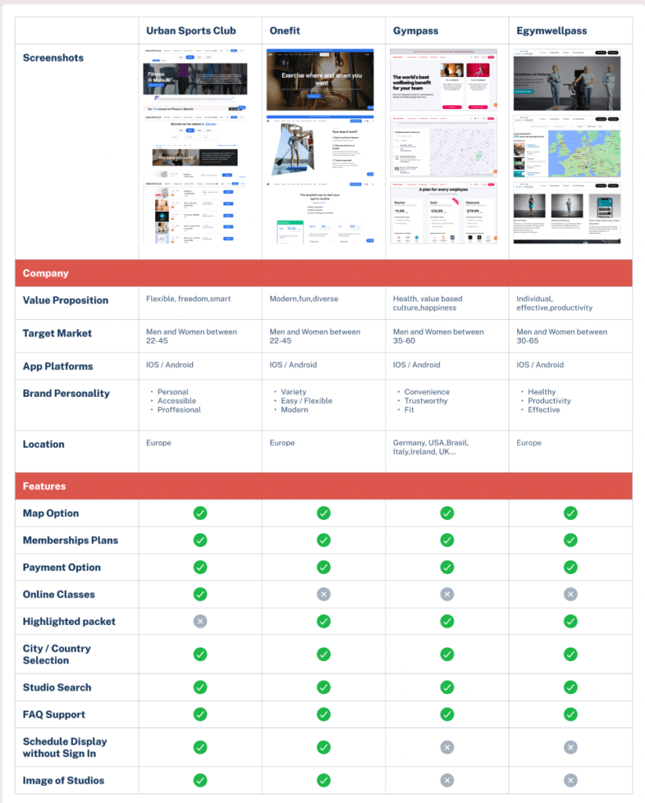Click 'Germany, USA,Brasil, Italy,Ireland, UK...' cell
Viewport: 645px width, 803px height.
tap(430, 447)
